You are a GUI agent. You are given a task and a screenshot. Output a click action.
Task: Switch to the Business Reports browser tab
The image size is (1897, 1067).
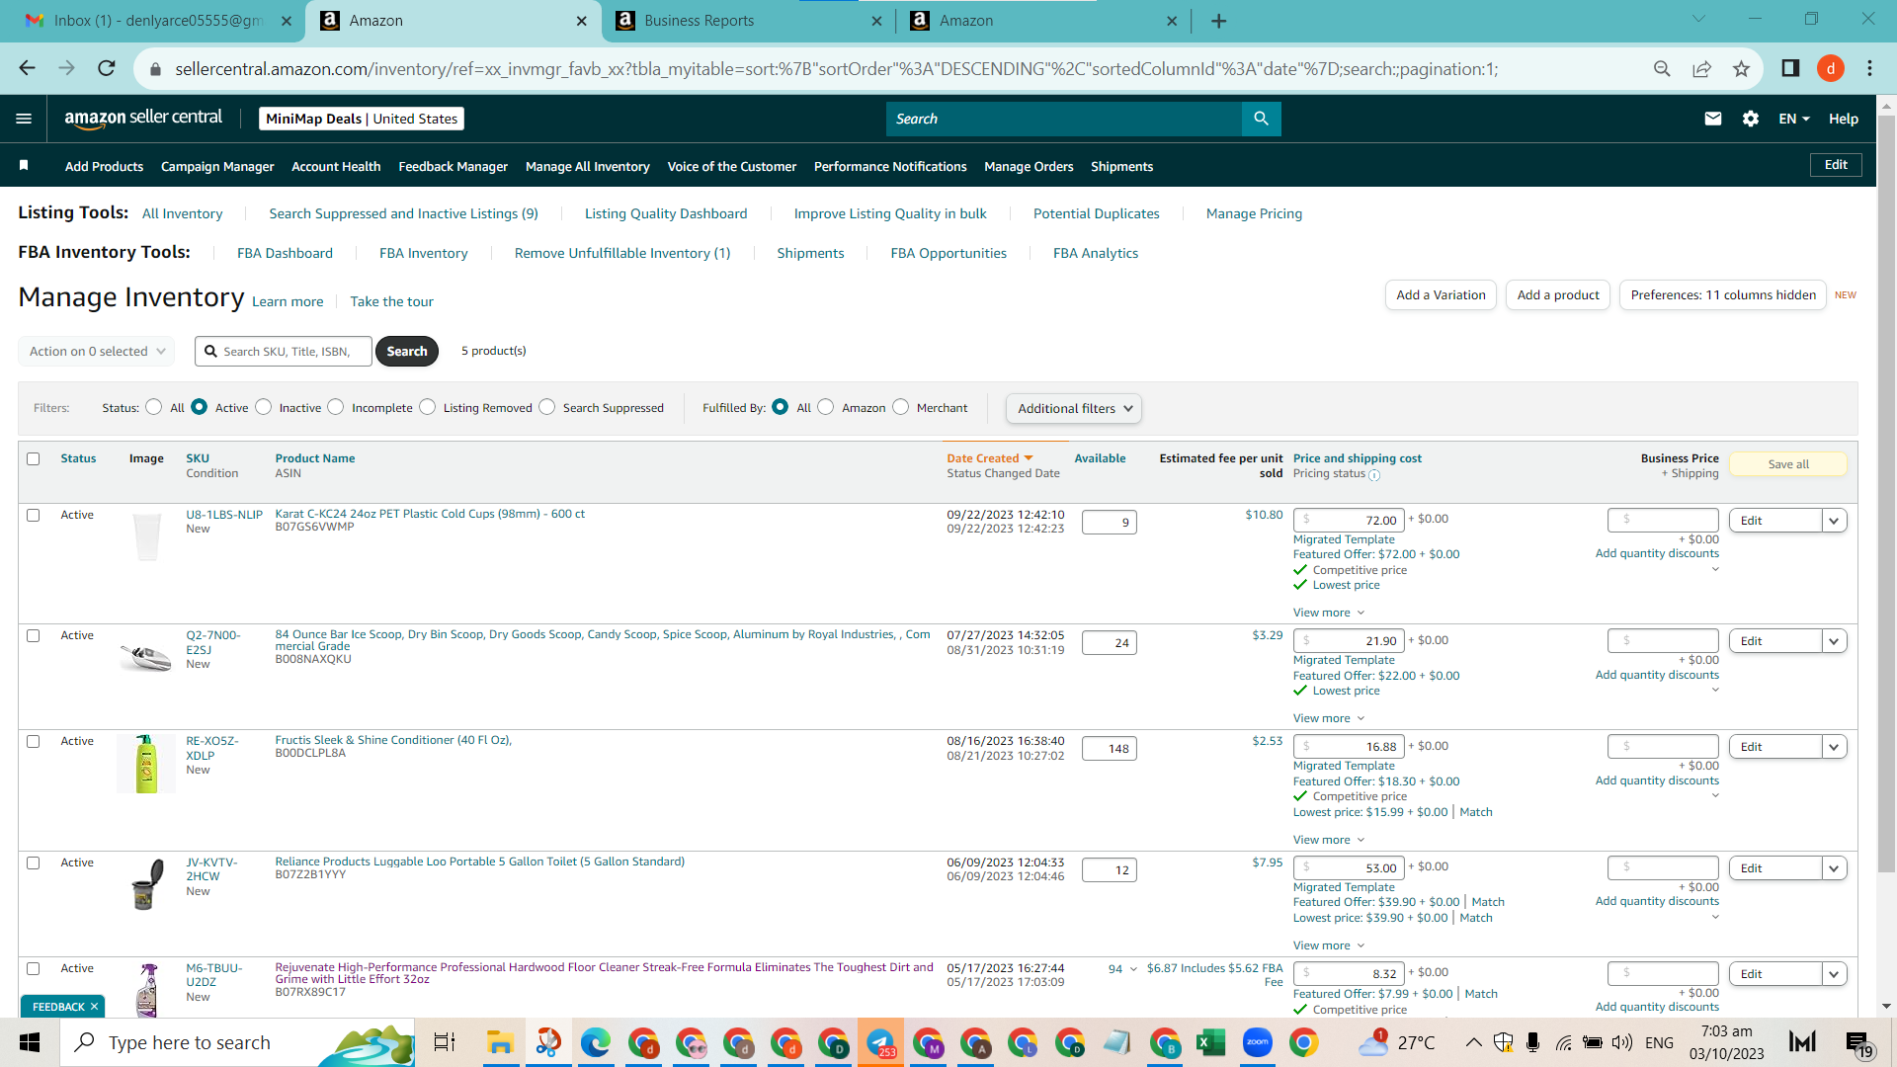point(748,21)
